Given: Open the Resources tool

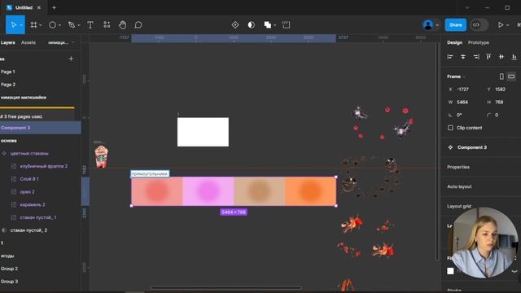Looking at the screenshot, I should 107,25.
